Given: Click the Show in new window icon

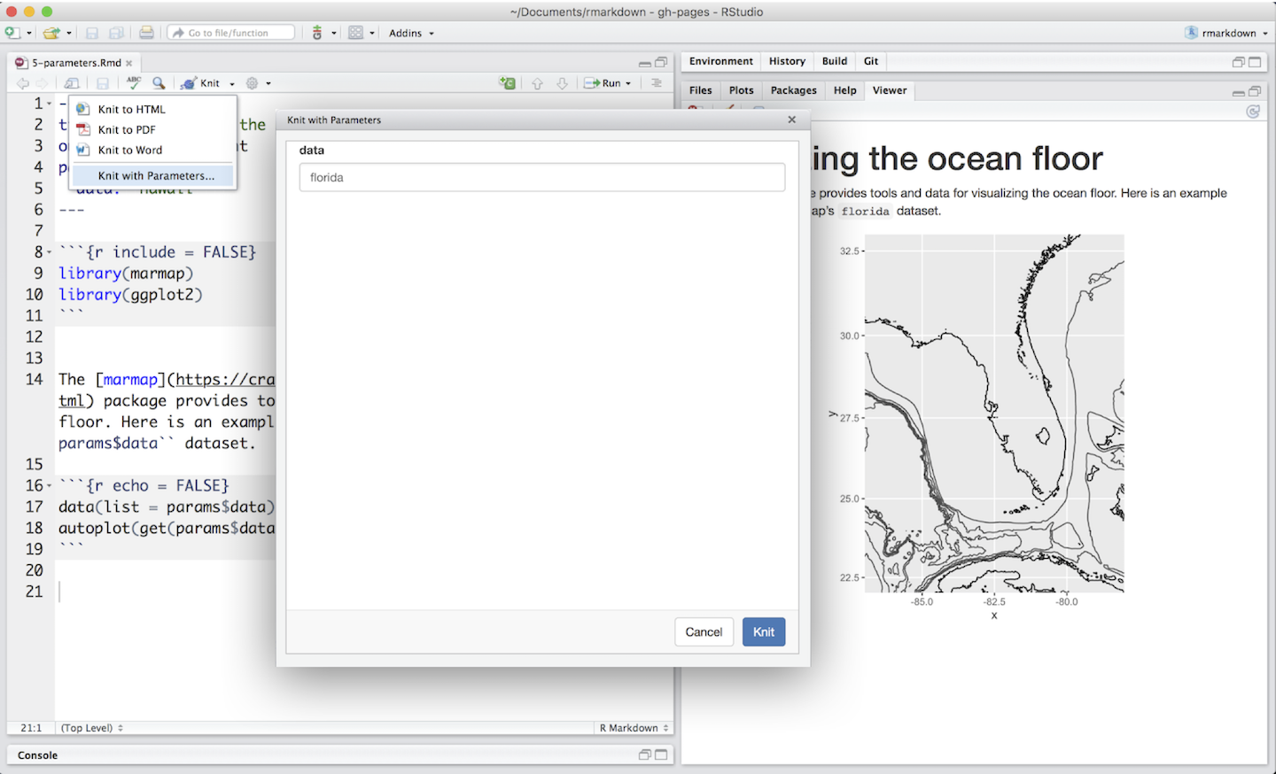Looking at the screenshot, I should click(x=72, y=83).
